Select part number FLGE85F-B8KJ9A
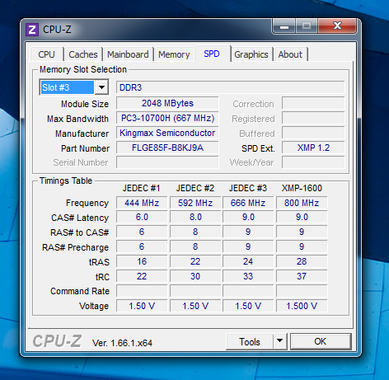The width and height of the screenshot is (389, 380). pos(167,148)
